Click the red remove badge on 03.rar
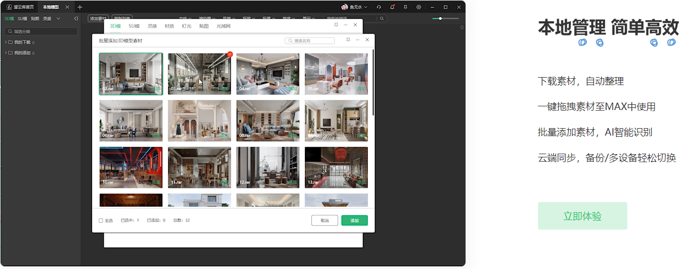 (230, 54)
